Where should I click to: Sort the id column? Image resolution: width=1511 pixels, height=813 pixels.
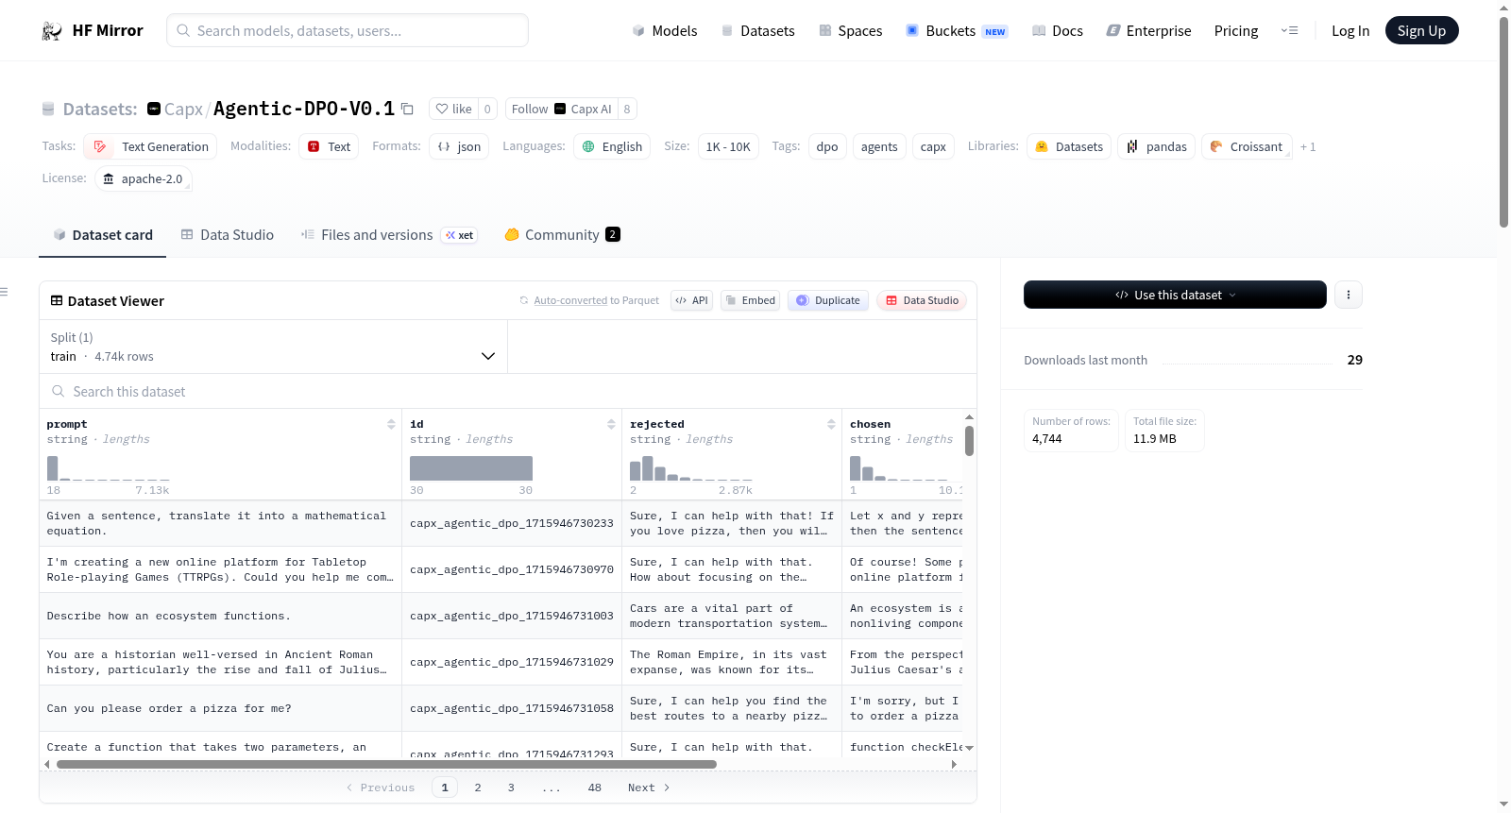point(611,424)
